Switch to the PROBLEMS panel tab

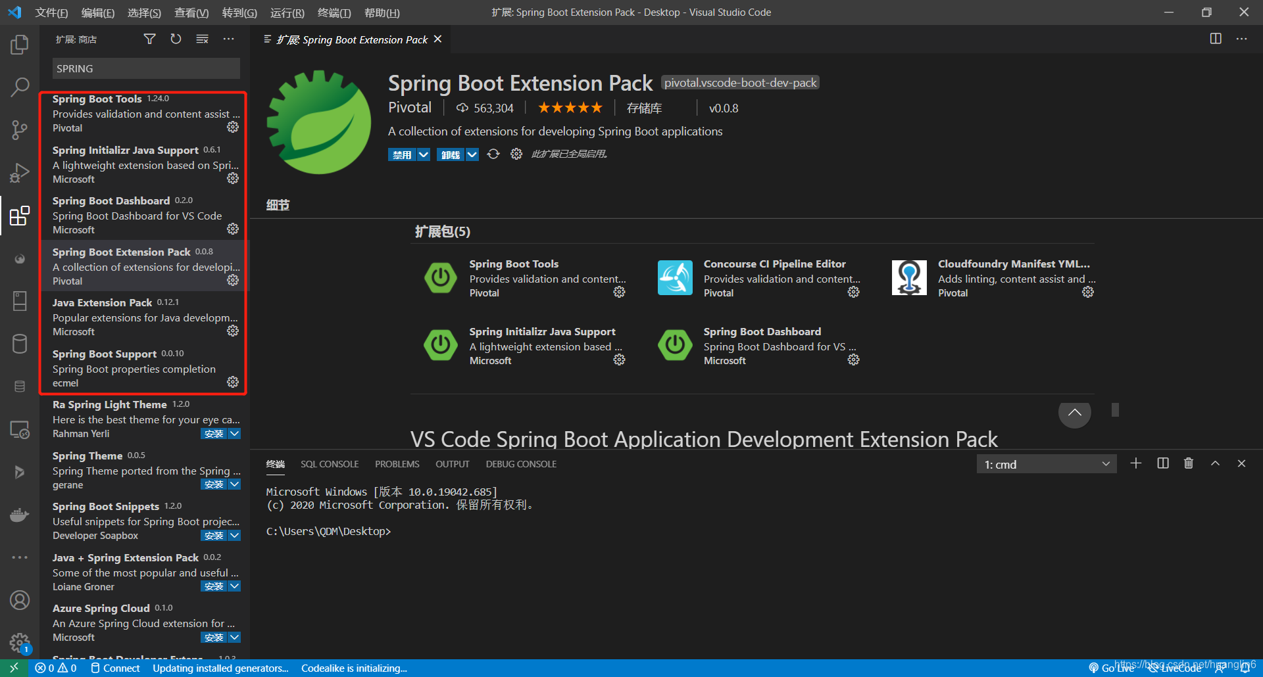397,464
